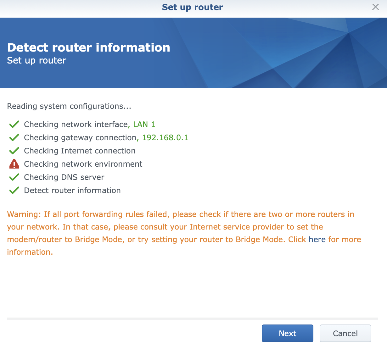Select the Checking Internet connection line
Image resolution: width=387 pixels, height=344 pixels.
pyautogui.click(x=80, y=151)
